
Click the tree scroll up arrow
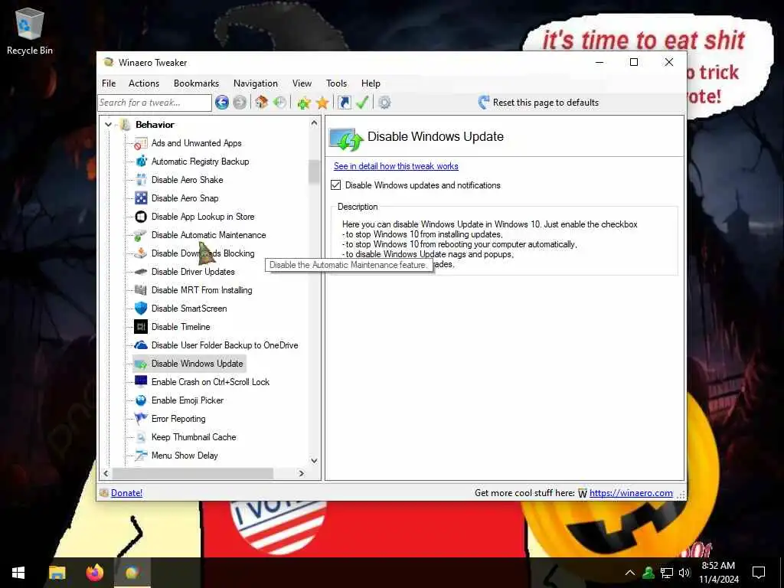314,122
